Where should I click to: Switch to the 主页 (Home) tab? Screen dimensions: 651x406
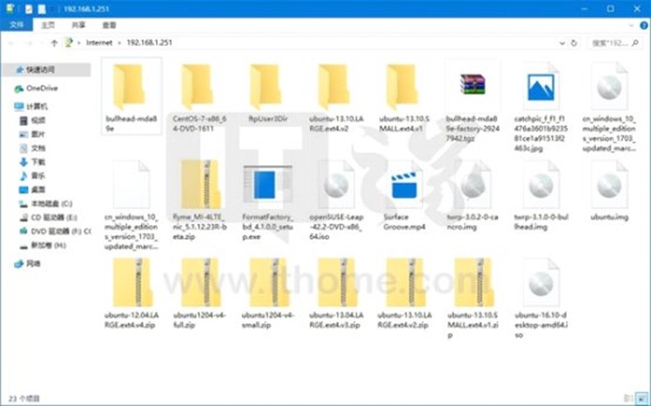47,26
